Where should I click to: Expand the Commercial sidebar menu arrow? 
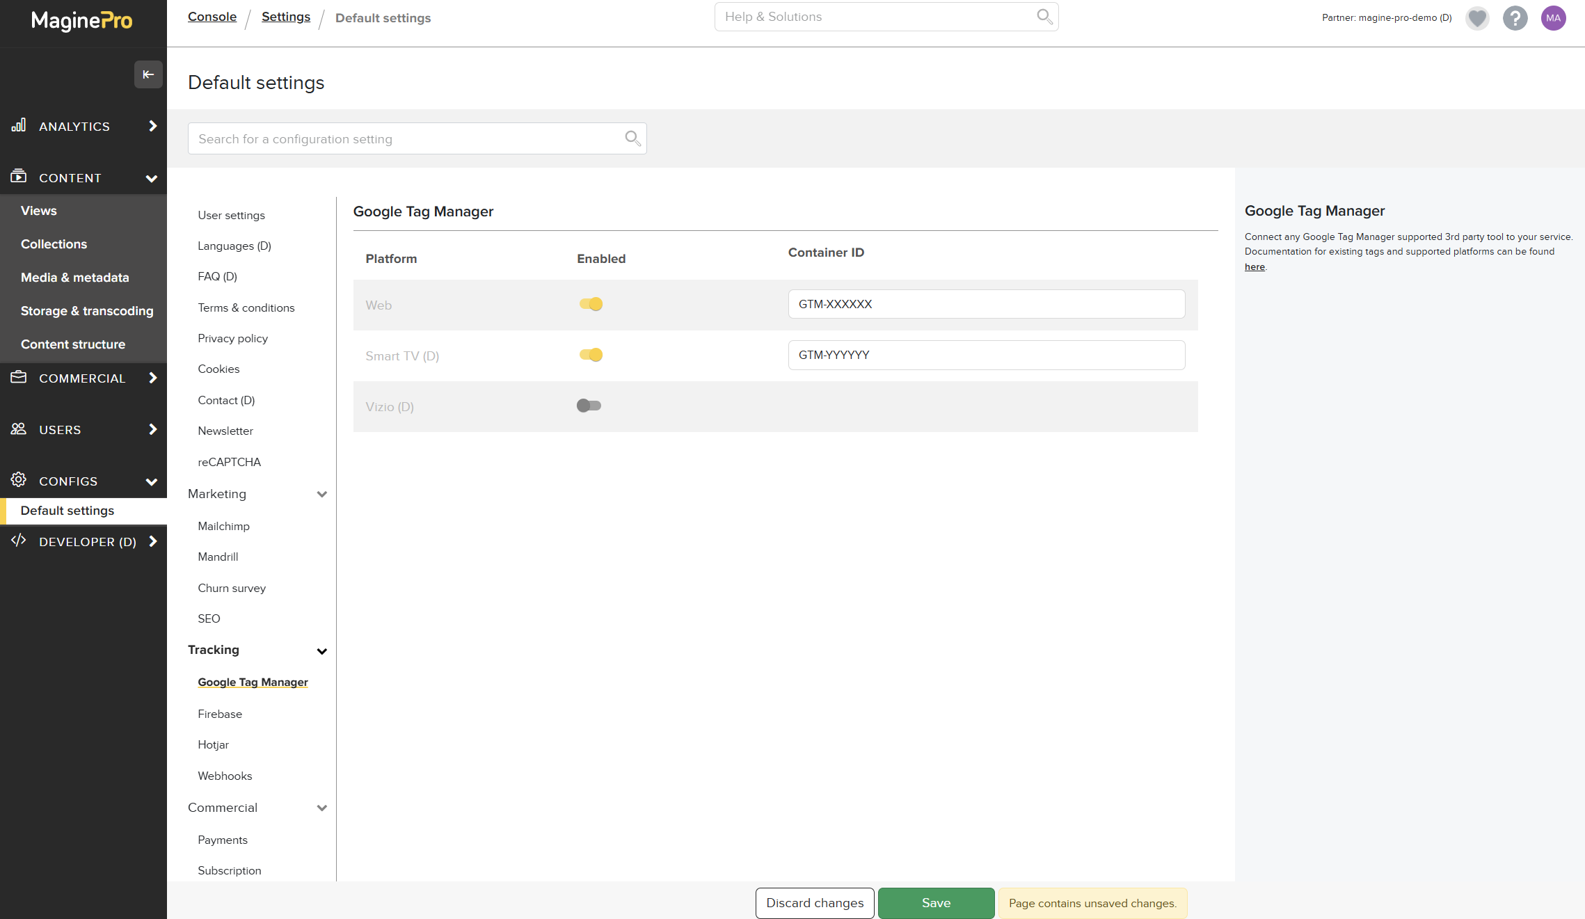pos(153,378)
